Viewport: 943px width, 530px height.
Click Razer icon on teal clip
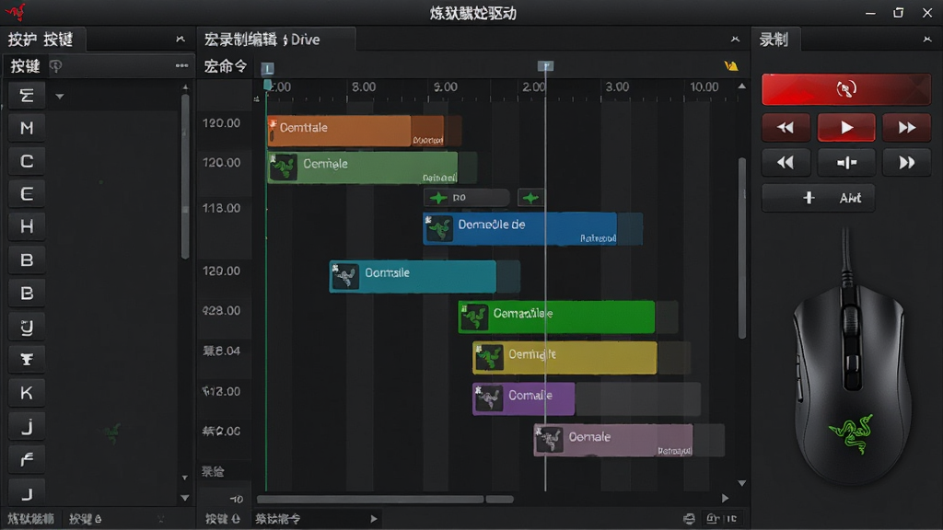(345, 277)
